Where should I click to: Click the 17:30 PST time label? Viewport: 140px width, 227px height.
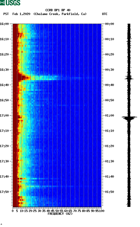(4, 161)
